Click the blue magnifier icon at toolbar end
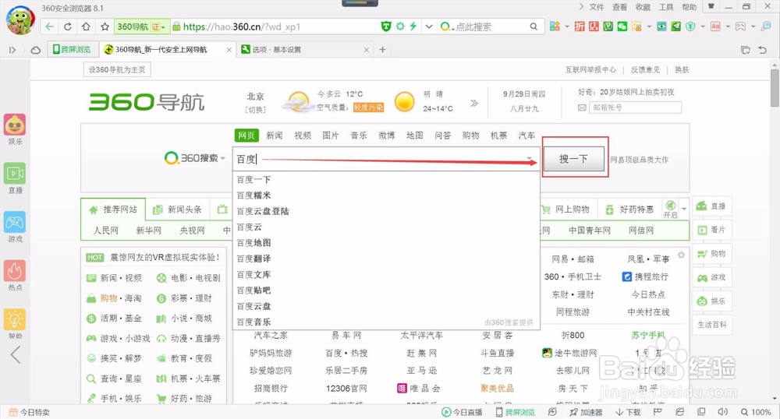 pos(766,26)
